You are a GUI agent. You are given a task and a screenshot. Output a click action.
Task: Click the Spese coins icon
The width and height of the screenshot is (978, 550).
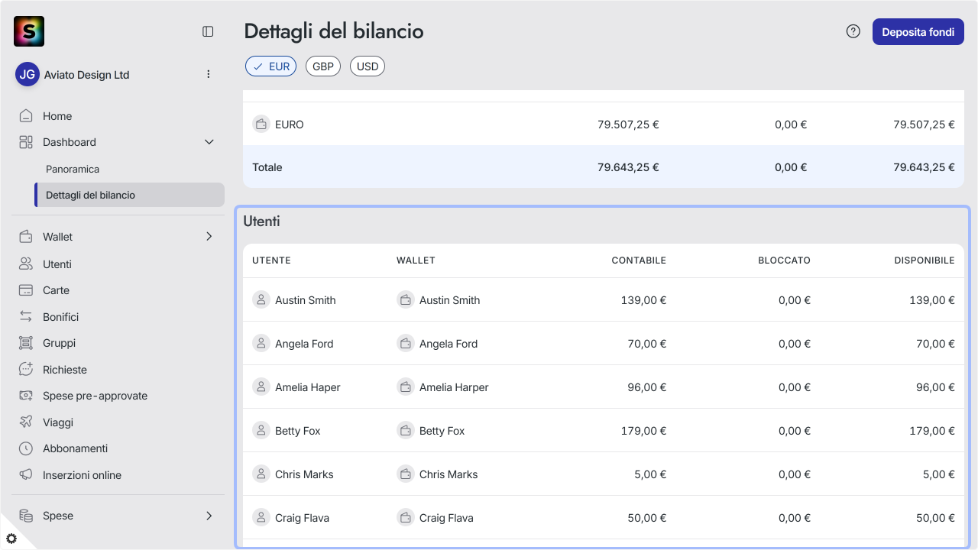26,516
